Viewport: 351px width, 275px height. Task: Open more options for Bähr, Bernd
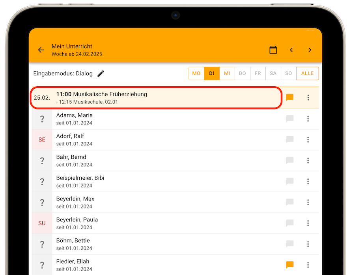pos(308,160)
